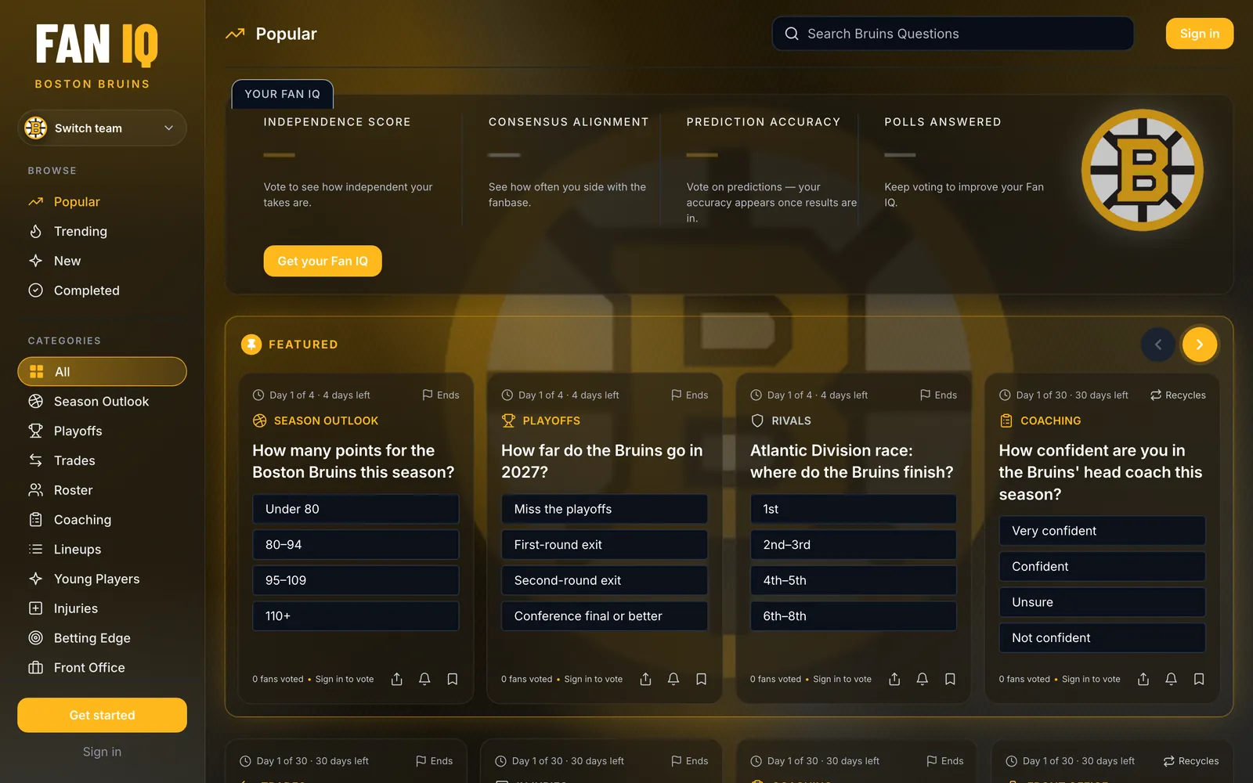This screenshot has height=783, width=1253.
Task: Click the search magnifier icon
Action: pyautogui.click(x=792, y=34)
